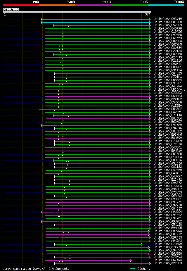Choose hit UniRef100_Q0WWI1
Screen dimensions: 187x271
tap(168, 64)
